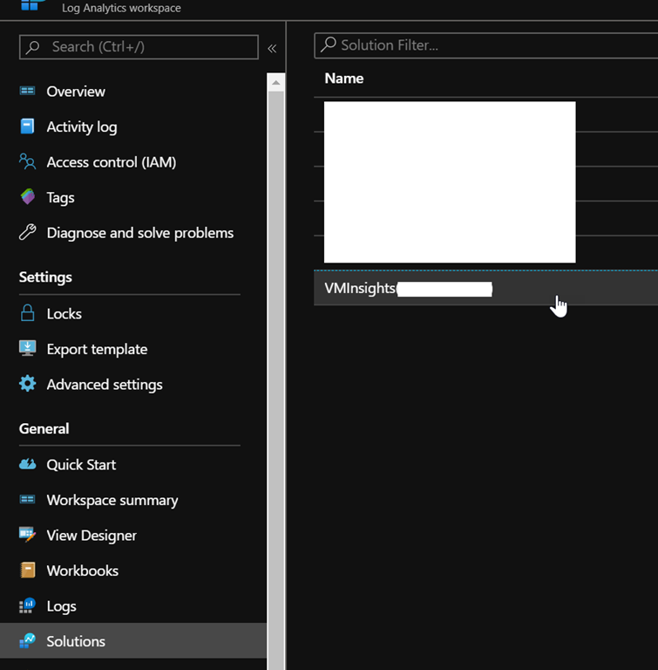
Task: Click the Export template icon
Action: click(x=28, y=349)
